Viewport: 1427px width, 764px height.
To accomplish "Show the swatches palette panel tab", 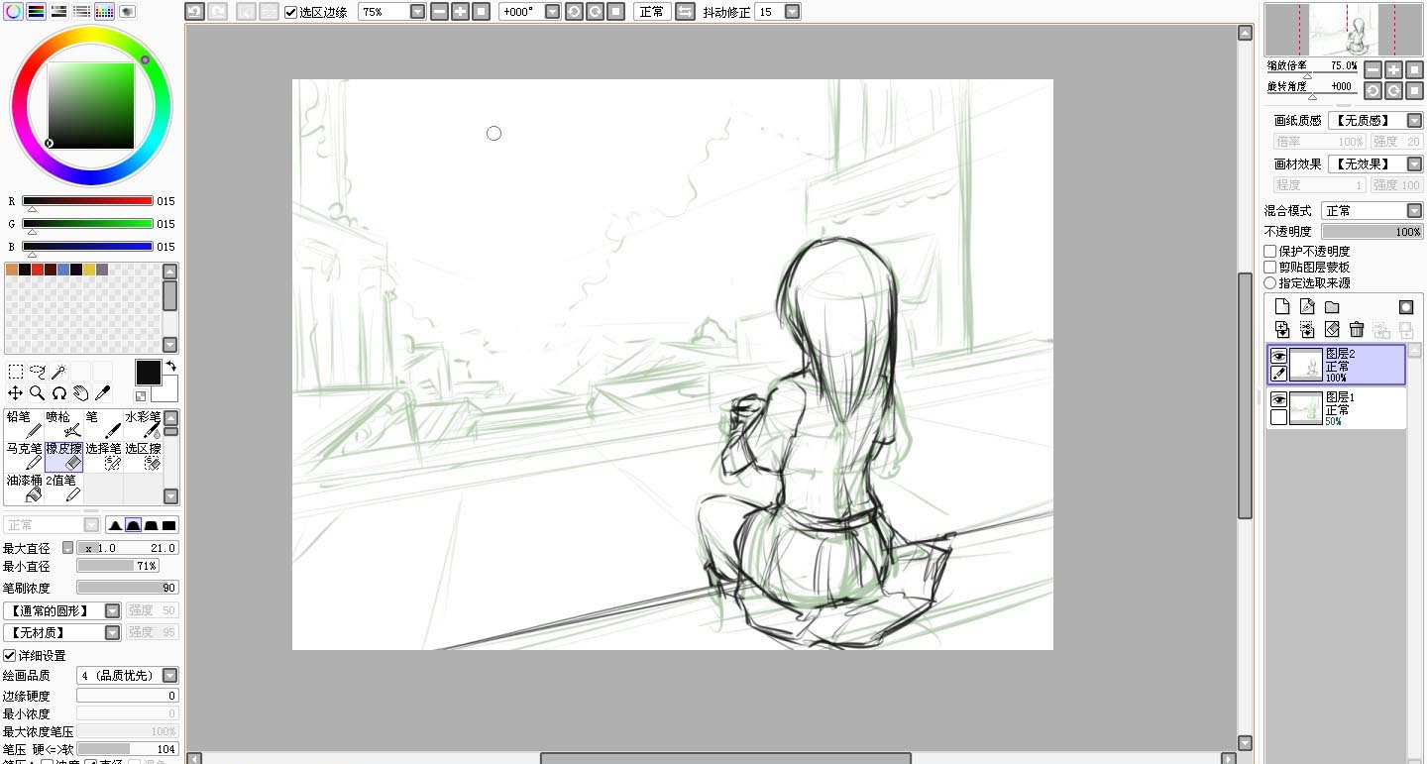I will (x=104, y=12).
